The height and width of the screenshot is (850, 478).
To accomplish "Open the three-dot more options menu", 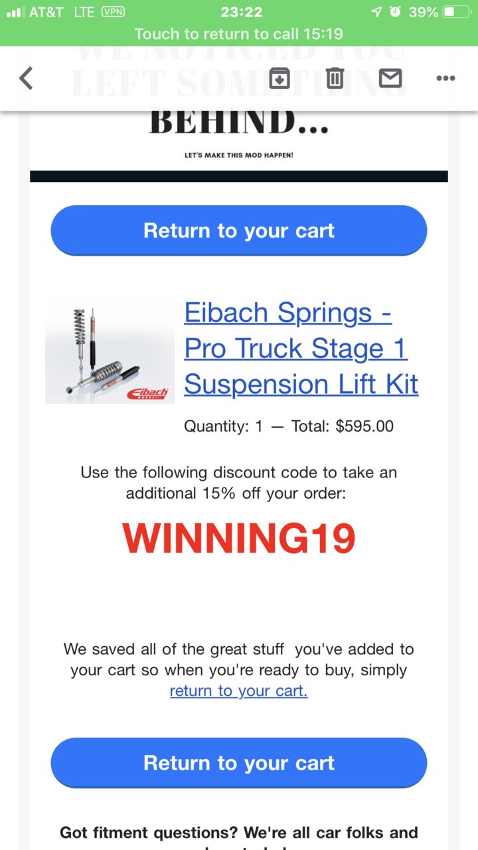I will 445,78.
